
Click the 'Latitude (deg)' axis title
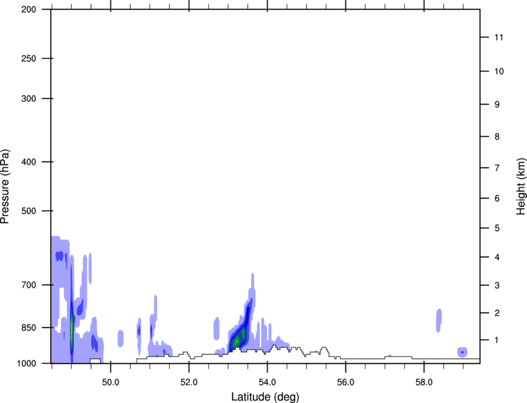click(x=265, y=397)
